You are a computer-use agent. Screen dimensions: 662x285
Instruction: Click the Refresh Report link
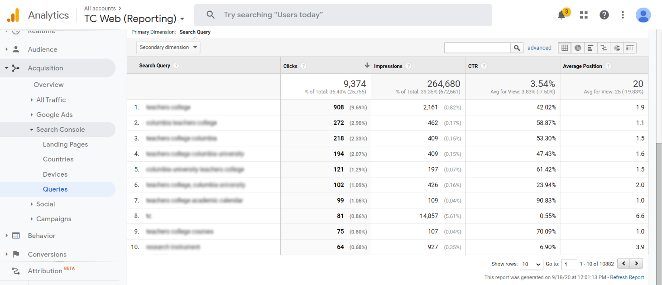point(627,277)
